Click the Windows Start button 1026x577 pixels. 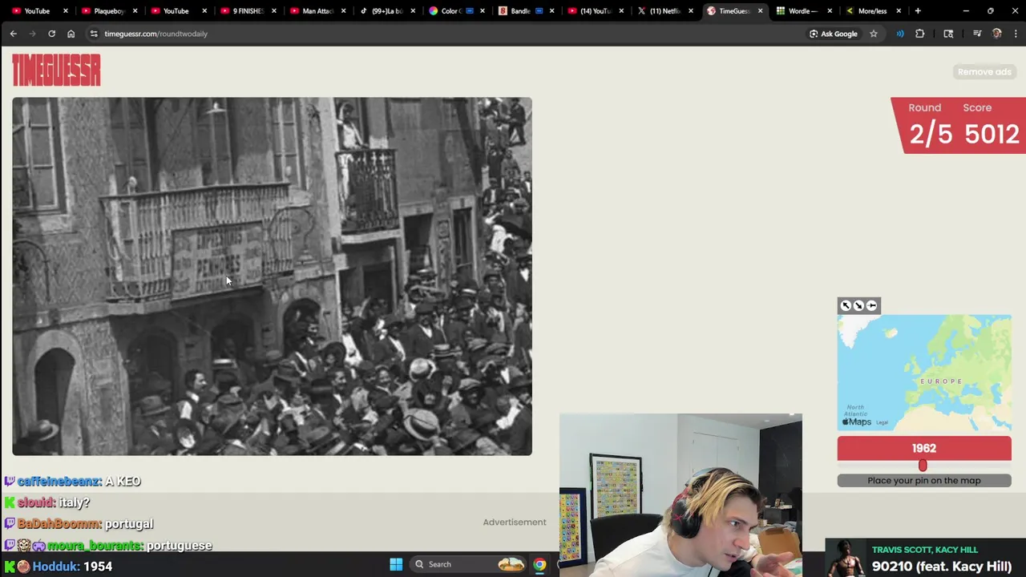396,564
